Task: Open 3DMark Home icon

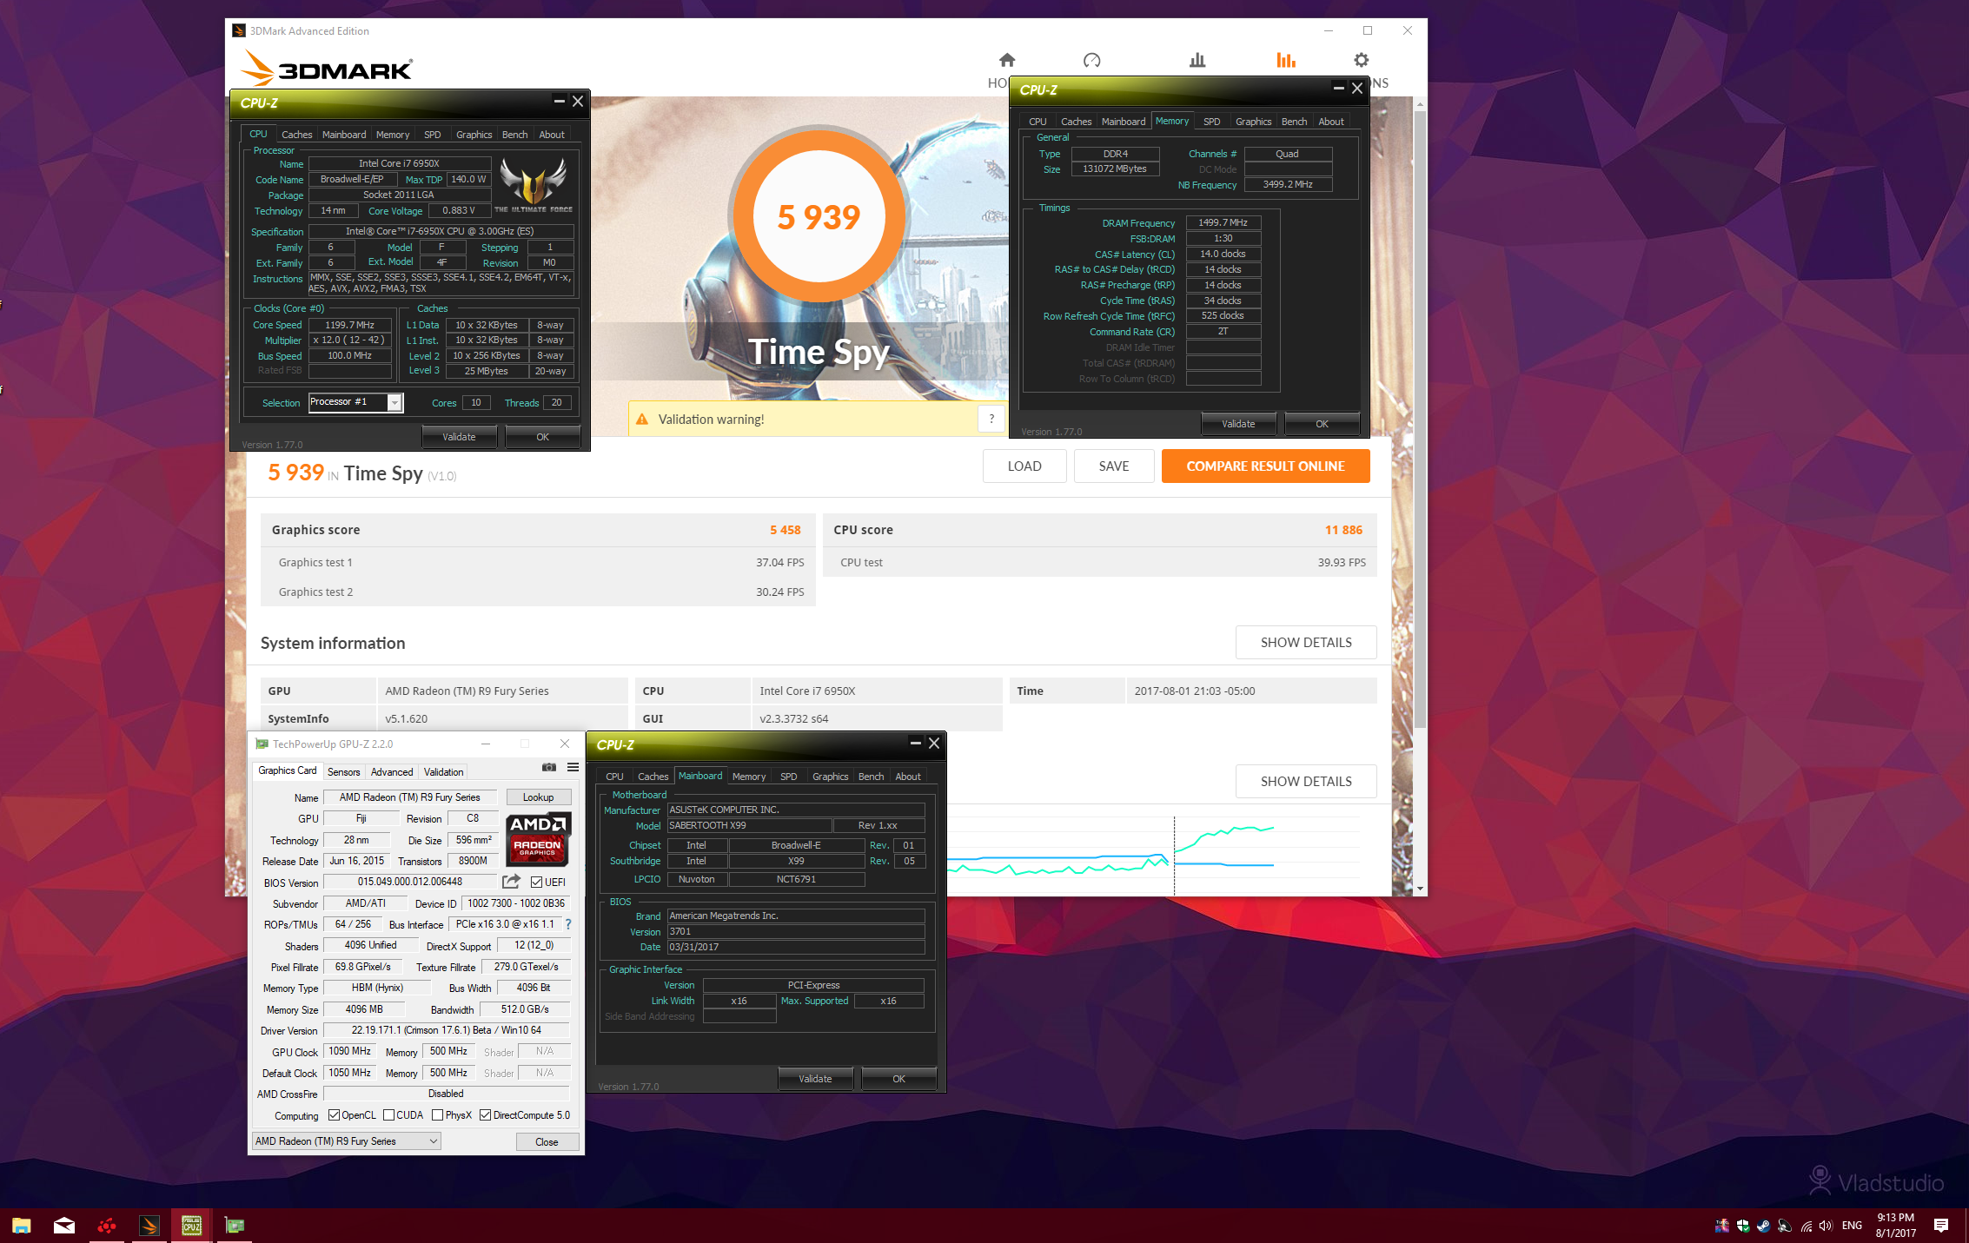Action: point(1007,60)
